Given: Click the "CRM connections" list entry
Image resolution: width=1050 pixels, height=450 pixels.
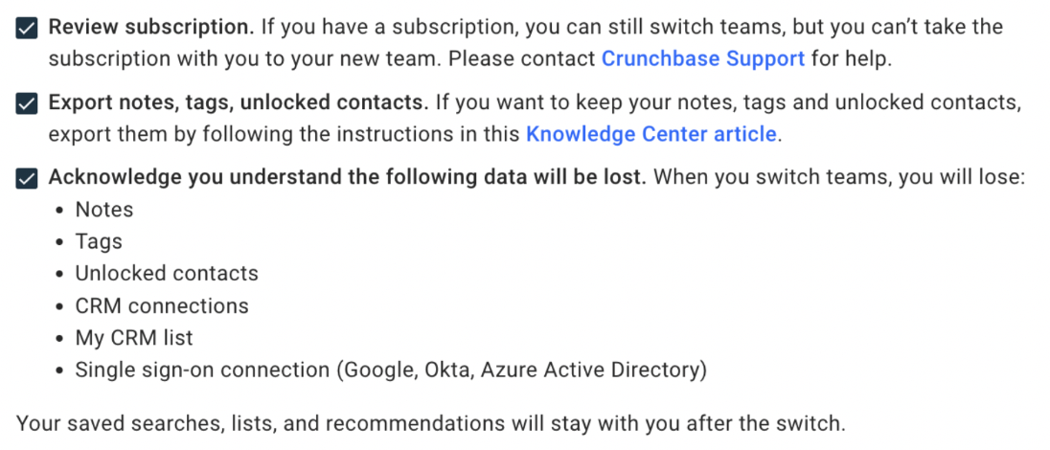Looking at the screenshot, I should click(x=162, y=305).
